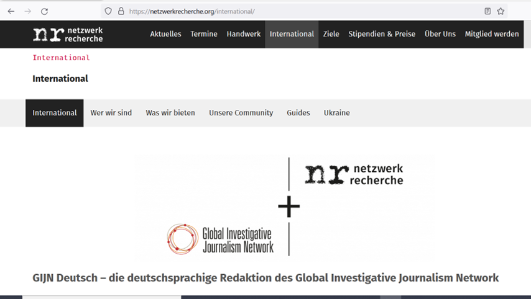Click the browser back arrow
The height and width of the screenshot is (299, 531).
tap(11, 11)
